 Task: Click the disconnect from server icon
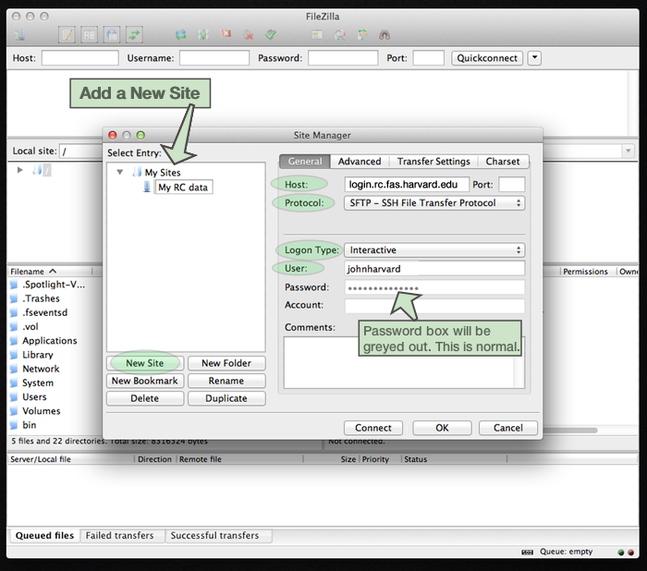(249, 35)
